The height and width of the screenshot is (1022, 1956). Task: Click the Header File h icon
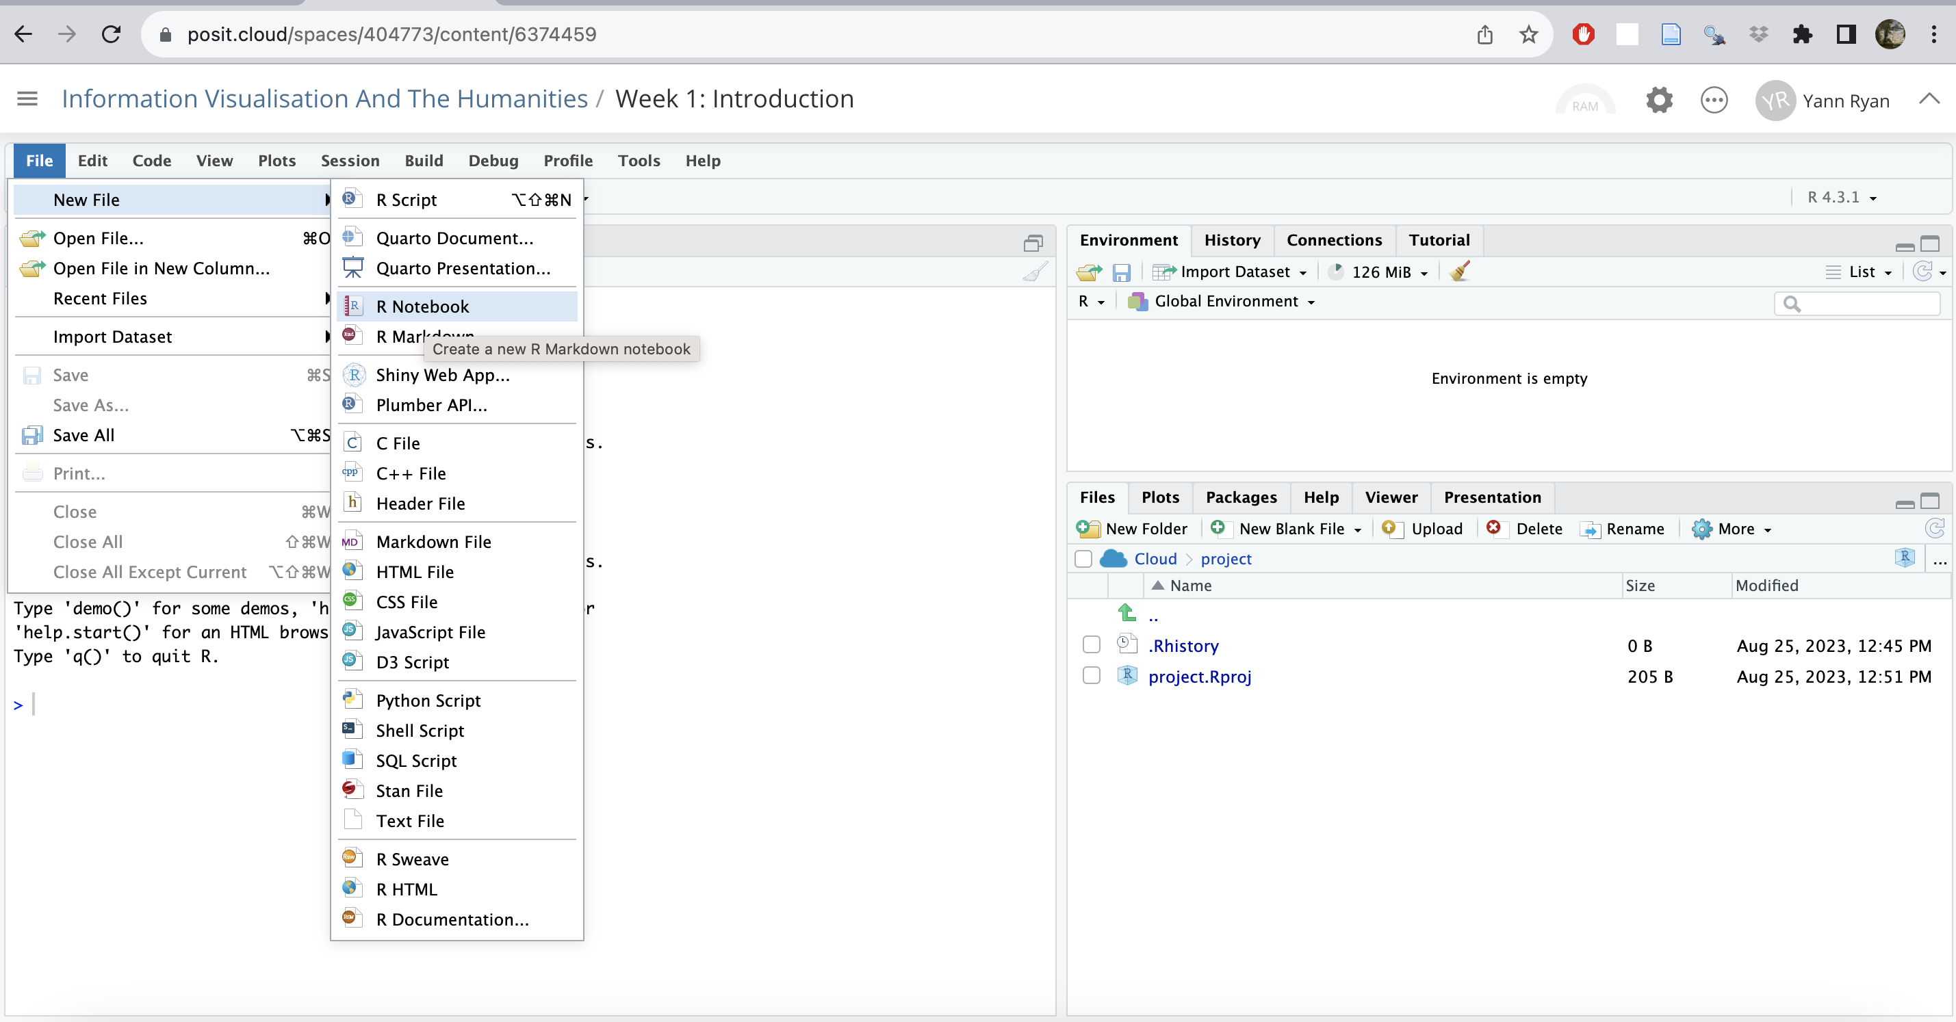coord(352,502)
